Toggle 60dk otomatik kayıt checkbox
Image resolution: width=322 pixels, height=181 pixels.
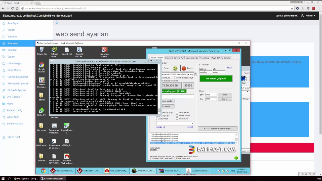point(175,78)
